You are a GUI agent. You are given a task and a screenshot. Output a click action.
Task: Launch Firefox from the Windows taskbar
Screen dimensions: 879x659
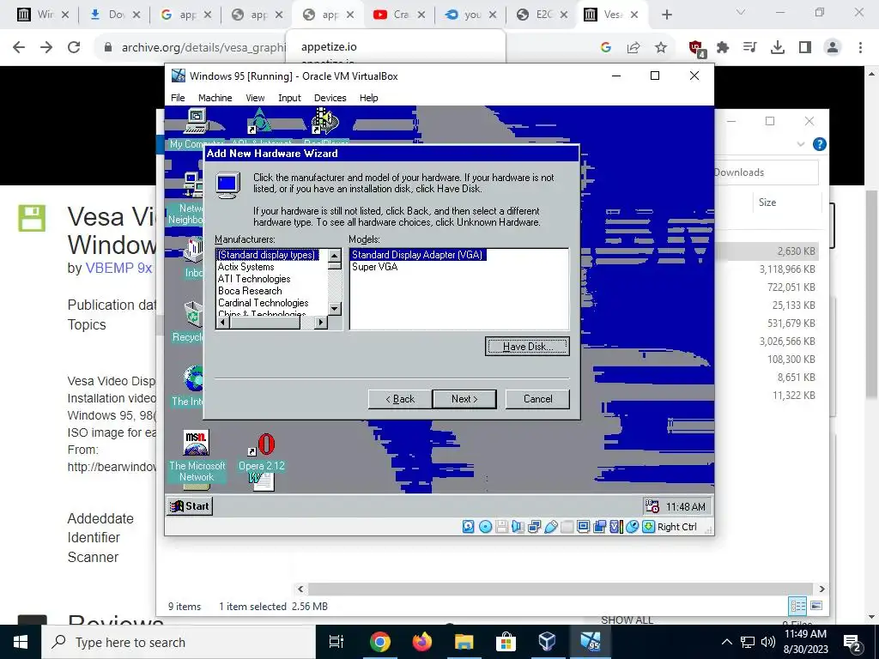point(422,642)
